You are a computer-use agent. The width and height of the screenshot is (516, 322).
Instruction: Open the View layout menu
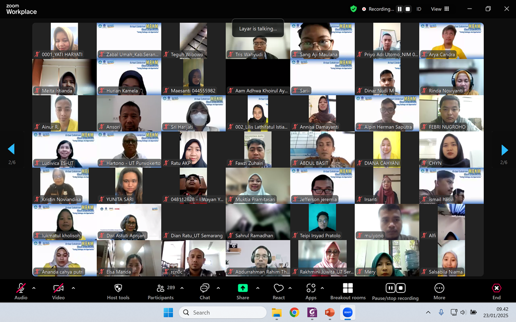[440, 9]
